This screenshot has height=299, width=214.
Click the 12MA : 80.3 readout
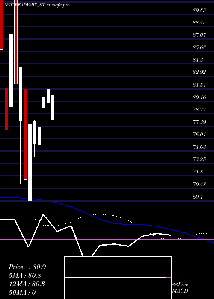pyautogui.click(x=27, y=284)
